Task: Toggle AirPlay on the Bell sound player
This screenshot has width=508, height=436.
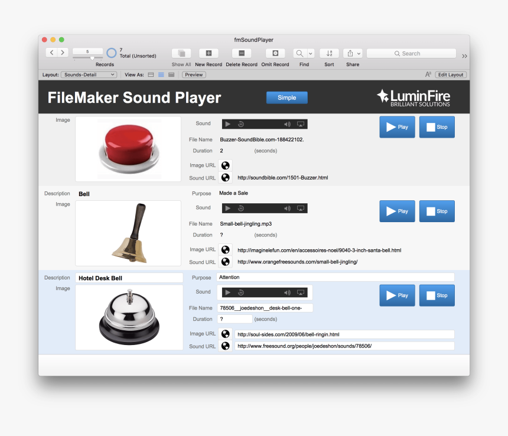Action: coord(300,208)
